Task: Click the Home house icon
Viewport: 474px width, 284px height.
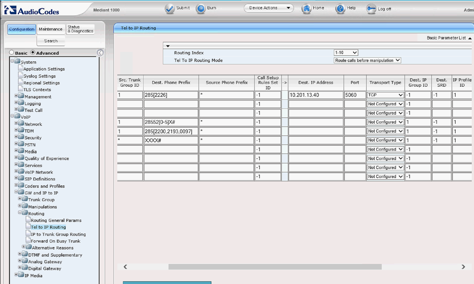Action: pos(306,9)
